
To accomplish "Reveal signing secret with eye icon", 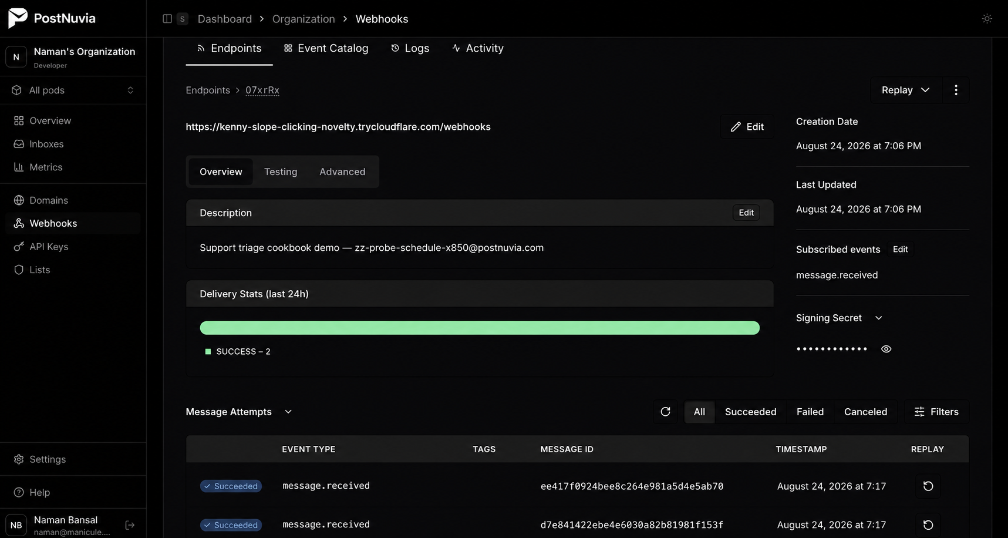I will point(886,349).
